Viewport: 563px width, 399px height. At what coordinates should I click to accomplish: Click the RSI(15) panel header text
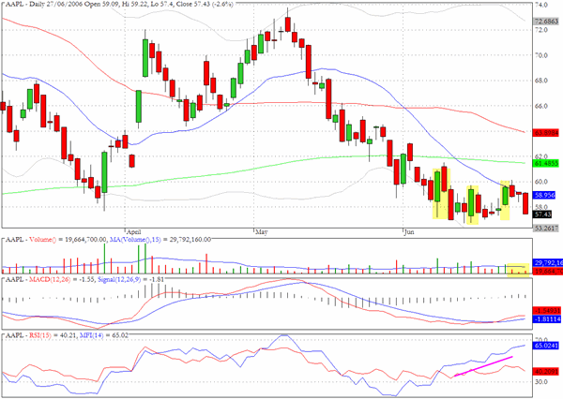click(x=39, y=335)
